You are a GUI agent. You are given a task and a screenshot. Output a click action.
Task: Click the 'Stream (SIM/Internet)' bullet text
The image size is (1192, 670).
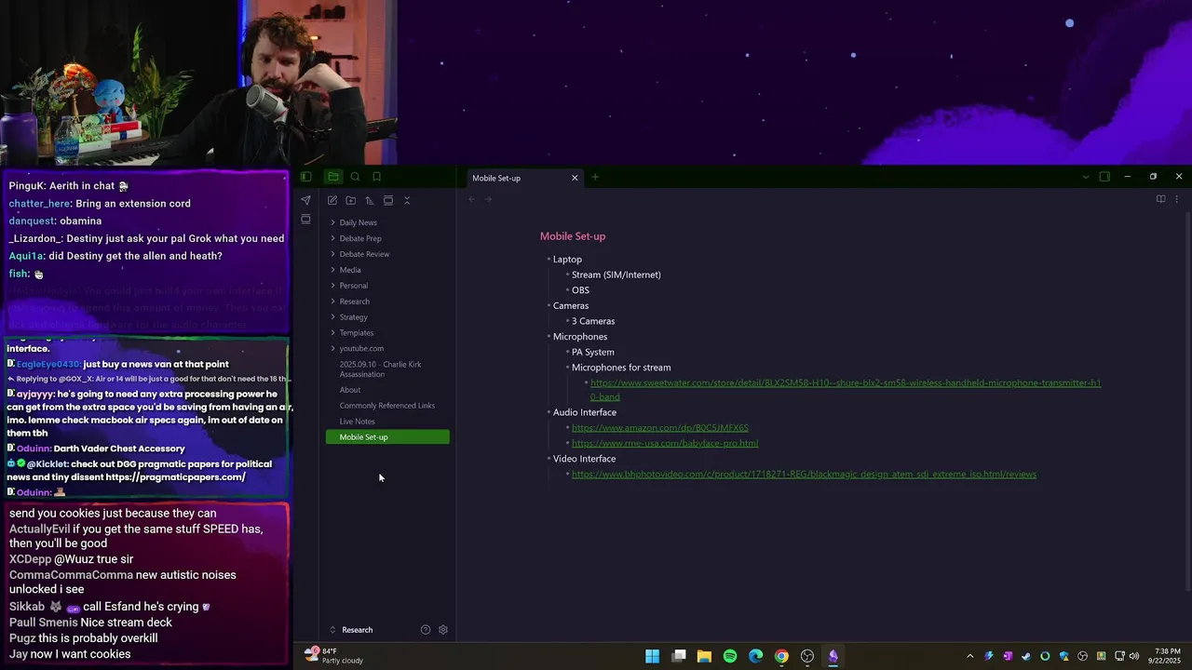pyautogui.click(x=616, y=275)
